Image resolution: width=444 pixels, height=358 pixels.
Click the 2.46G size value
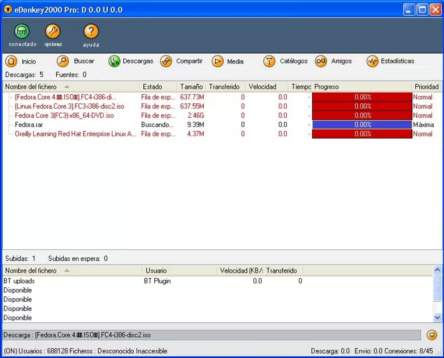(196, 115)
